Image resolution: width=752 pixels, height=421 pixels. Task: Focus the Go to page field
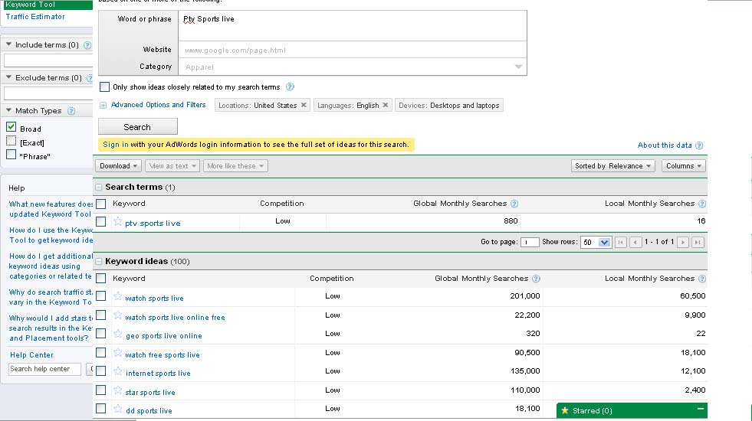click(530, 243)
